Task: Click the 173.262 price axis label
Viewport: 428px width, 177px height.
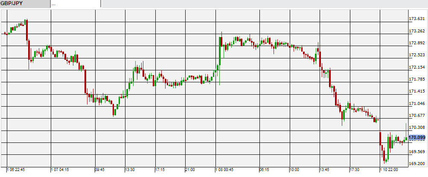Action: click(x=416, y=31)
